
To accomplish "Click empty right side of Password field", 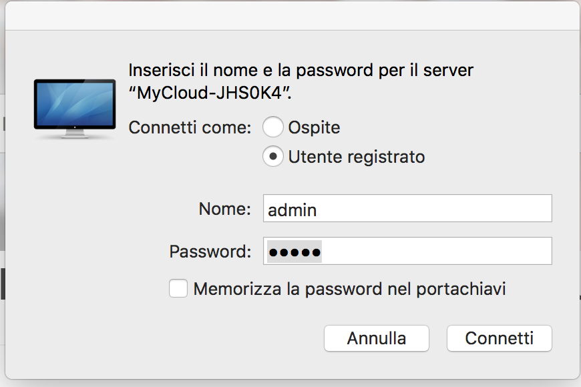I will [467, 252].
